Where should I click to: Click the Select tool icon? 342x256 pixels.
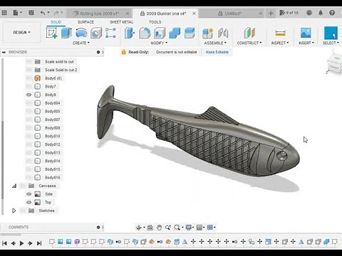coord(331,33)
